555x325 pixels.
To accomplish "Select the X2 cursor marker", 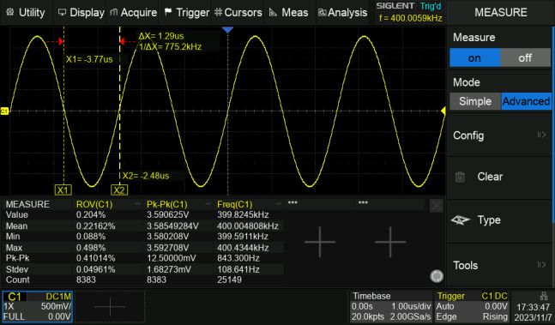I will point(119,190).
